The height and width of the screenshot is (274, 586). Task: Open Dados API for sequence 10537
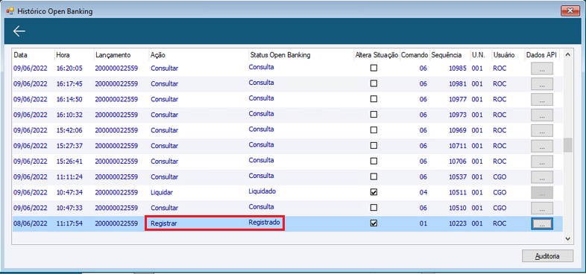[x=542, y=177]
